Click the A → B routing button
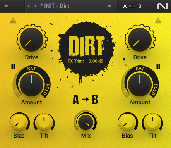 85,100
